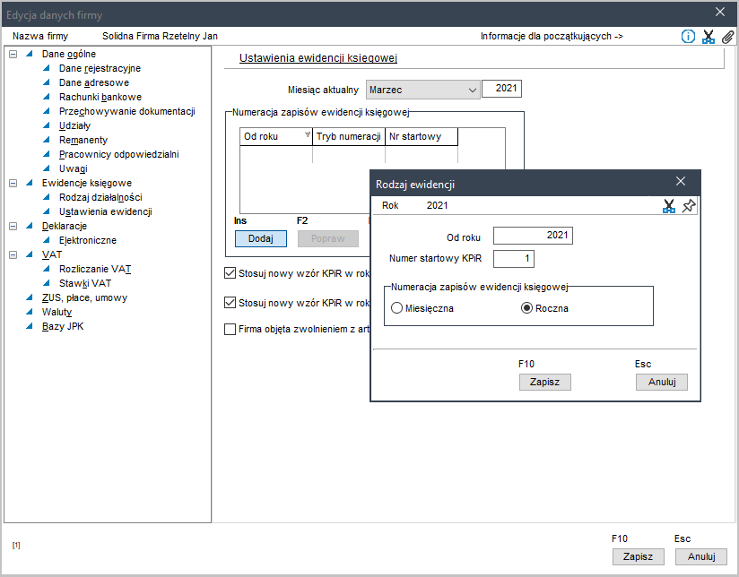Click the scissors tool icon in main header
This screenshot has height=577, width=739.
pyautogui.click(x=708, y=36)
